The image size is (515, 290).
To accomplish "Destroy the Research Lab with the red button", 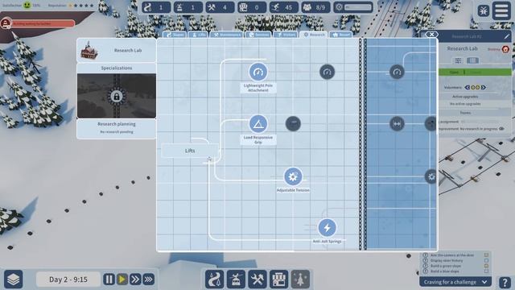I will point(505,49).
